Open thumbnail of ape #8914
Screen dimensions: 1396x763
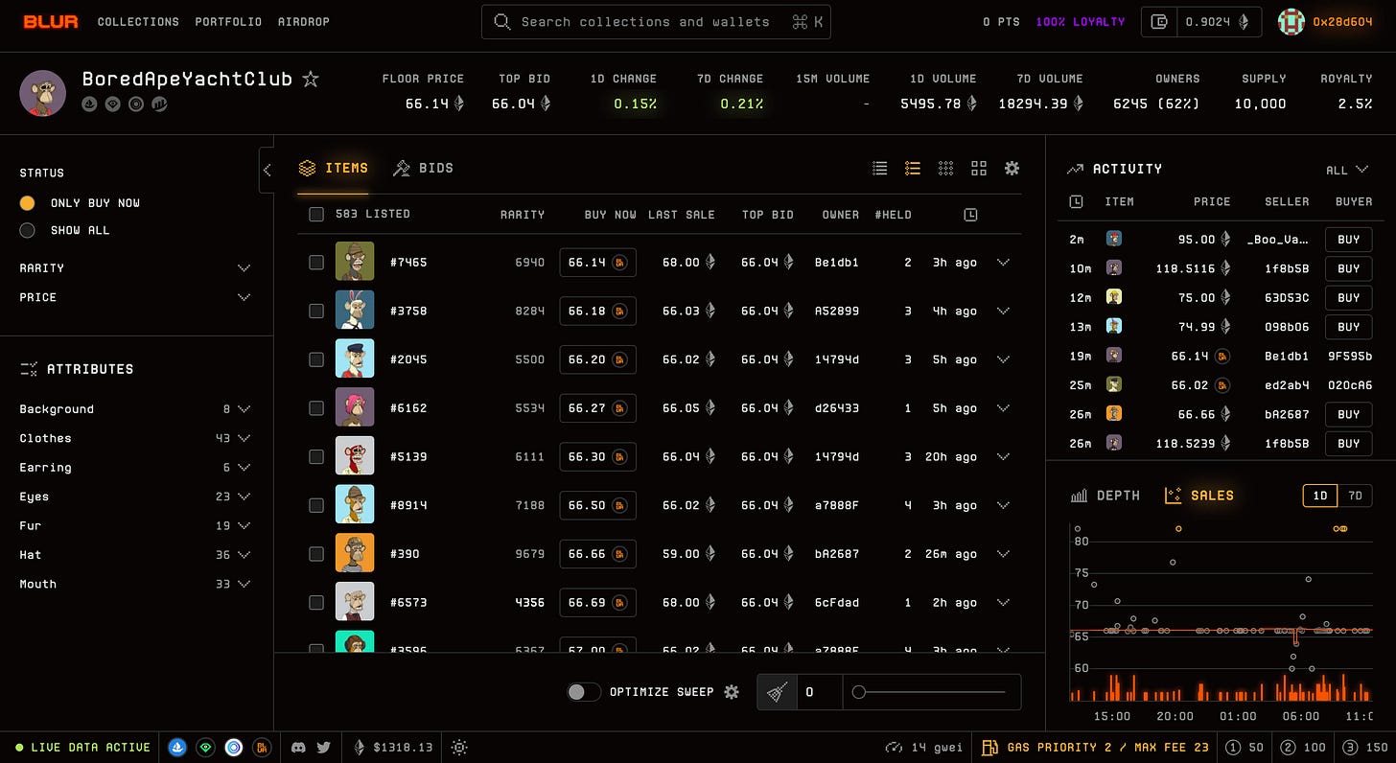pyautogui.click(x=355, y=505)
